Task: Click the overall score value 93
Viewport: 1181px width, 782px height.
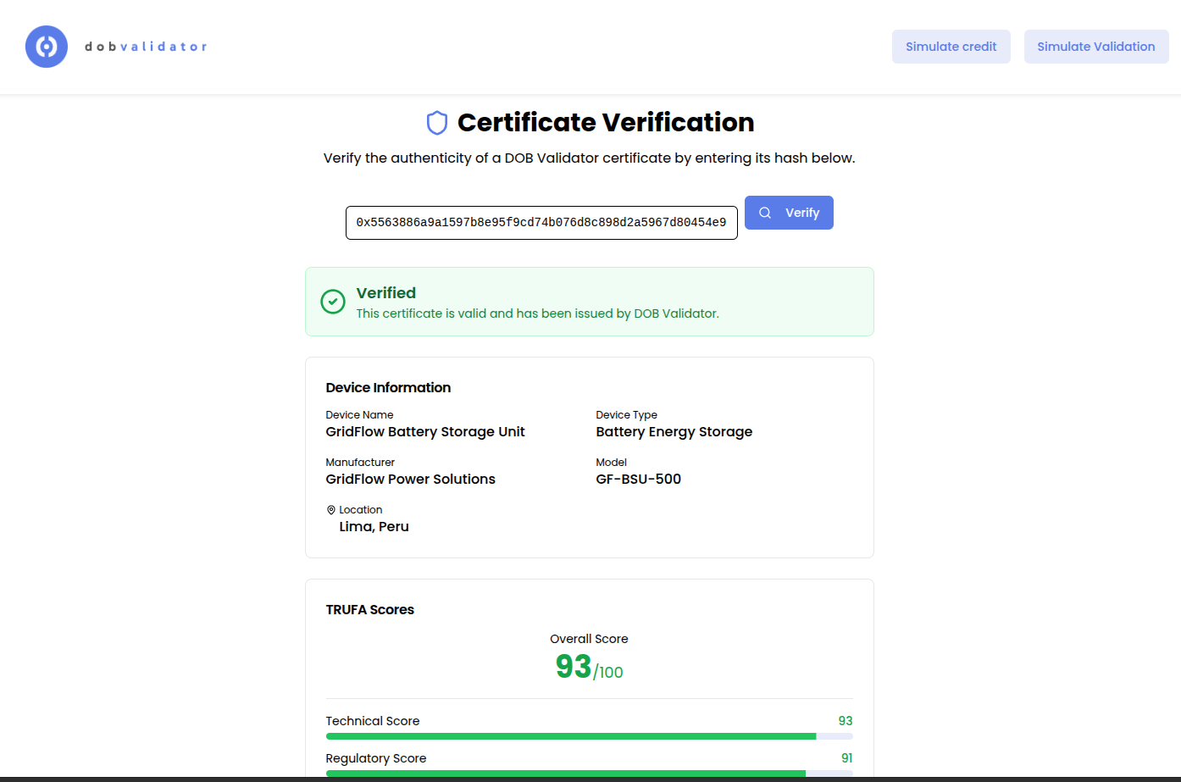Action: [x=574, y=667]
